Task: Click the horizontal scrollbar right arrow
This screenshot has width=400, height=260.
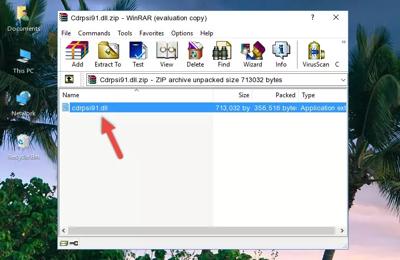Action: (x=342, y=230)
